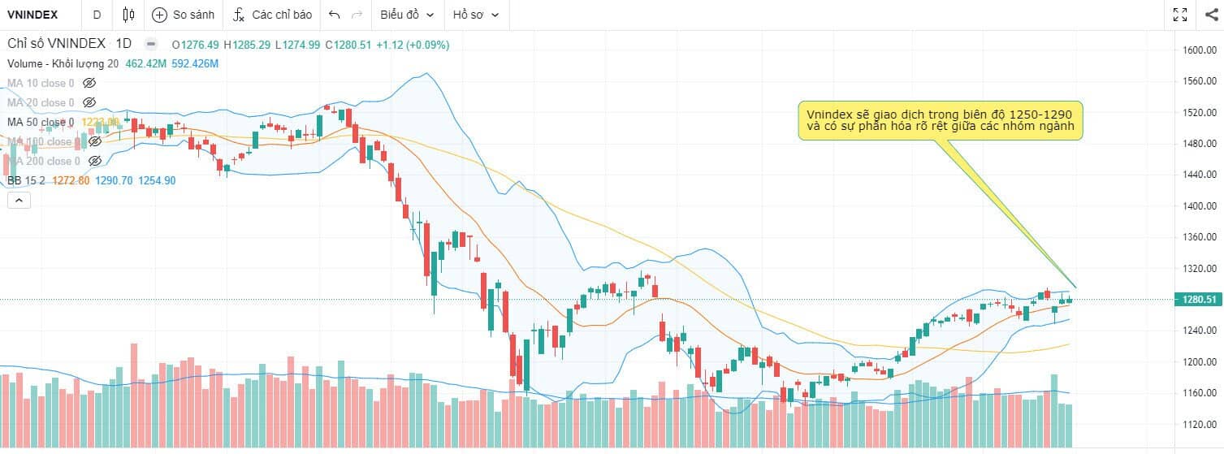Open Các chỉ báo indicators list

point(272,15)
